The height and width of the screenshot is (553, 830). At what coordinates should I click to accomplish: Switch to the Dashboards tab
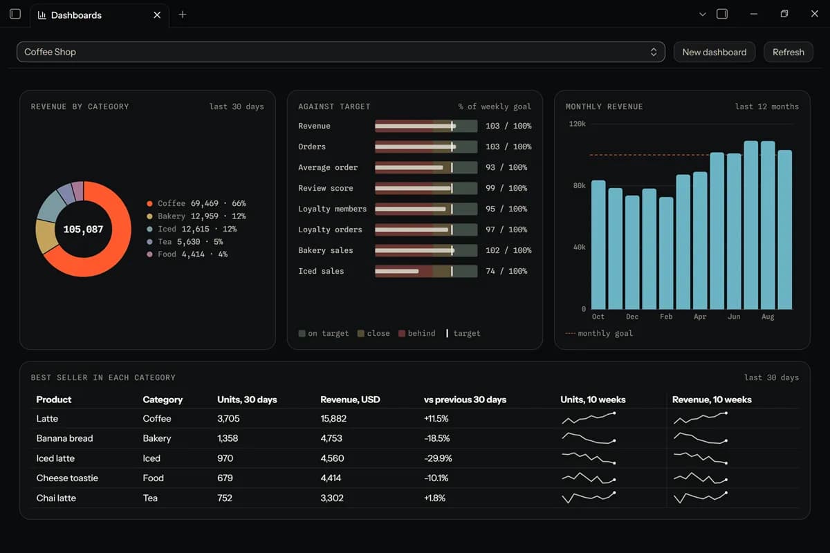coord(100,15)
